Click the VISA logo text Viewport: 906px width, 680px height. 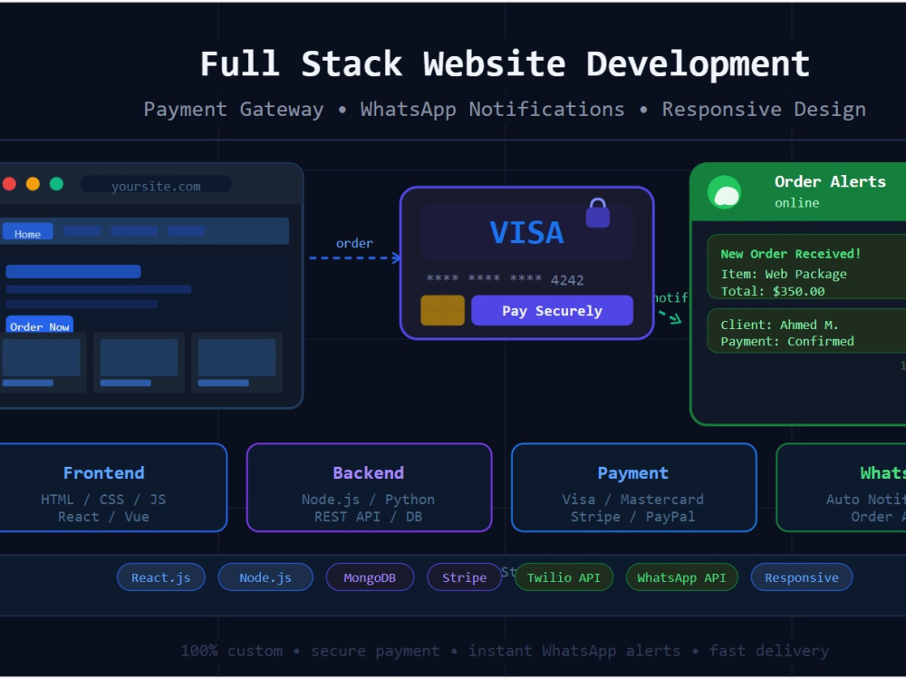coord(526,232)
